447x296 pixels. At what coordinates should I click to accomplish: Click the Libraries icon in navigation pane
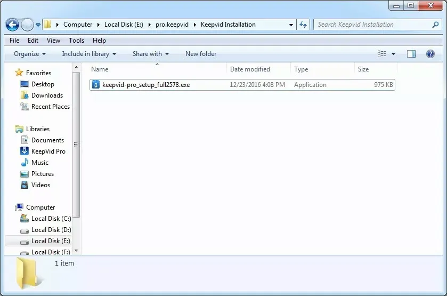click(19, 129)
